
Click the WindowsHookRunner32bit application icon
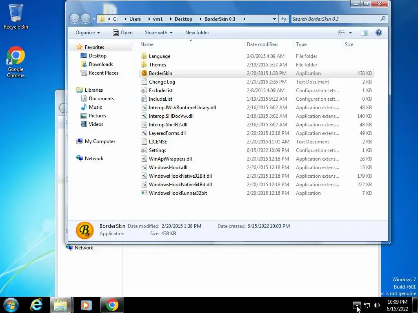144,193
